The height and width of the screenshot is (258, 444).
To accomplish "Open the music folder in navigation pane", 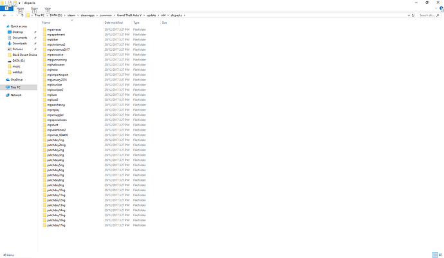I will pyautogui.click(x=17, y=66).
